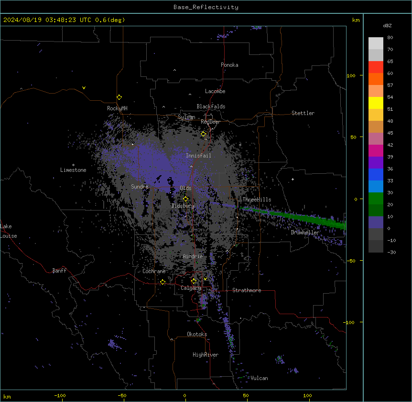Select the green 30 dBZ legend swatch
The width and height of the screenshot is (412, 402).
(376, 199)
